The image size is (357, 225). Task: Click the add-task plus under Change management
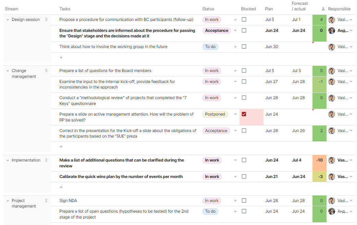tap(61, 146)
